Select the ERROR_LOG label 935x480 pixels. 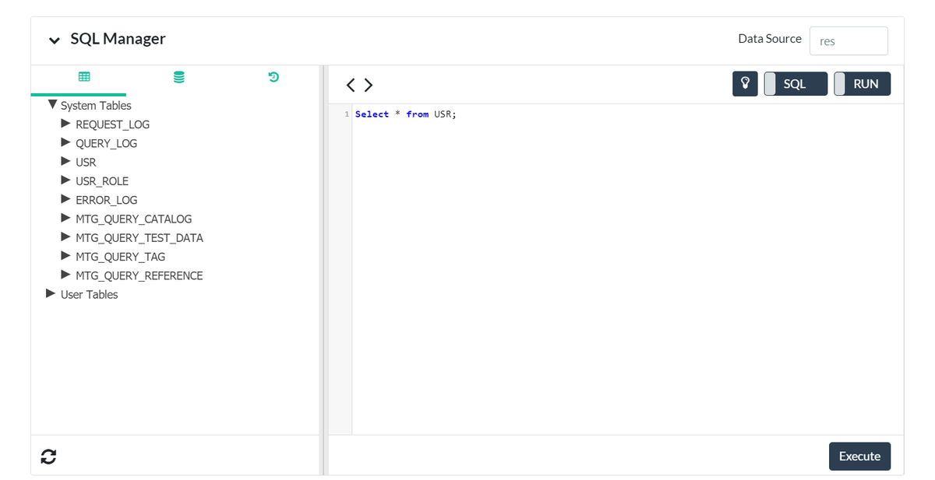coord(106,200)
